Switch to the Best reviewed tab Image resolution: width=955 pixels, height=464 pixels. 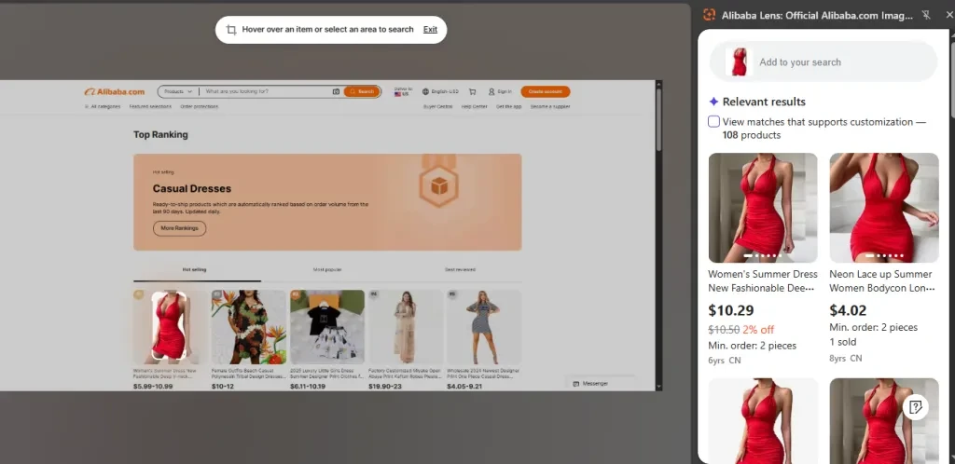(x=460, y=269)
